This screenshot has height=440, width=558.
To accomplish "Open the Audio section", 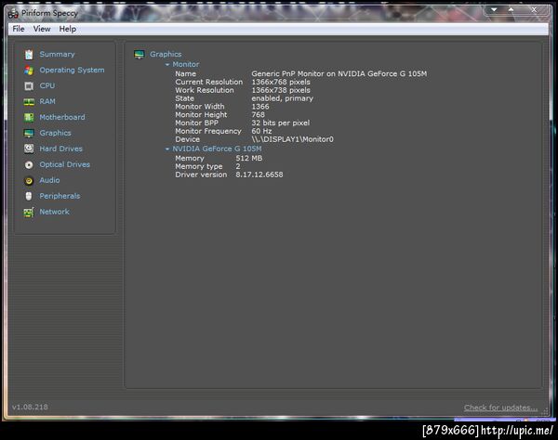I will point(49,180).
